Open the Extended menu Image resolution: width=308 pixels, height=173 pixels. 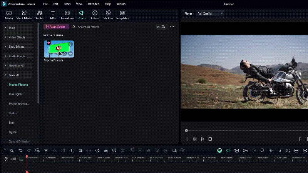[x=93, y=4]
